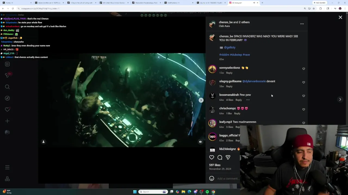Close the Instagram post viewer
348x195 pixels.
[x=340, y=17]
